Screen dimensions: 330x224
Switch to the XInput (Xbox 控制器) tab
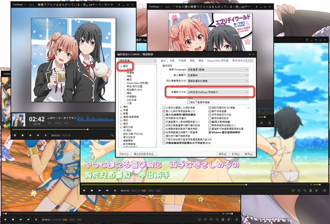click(x=218, y=61)
